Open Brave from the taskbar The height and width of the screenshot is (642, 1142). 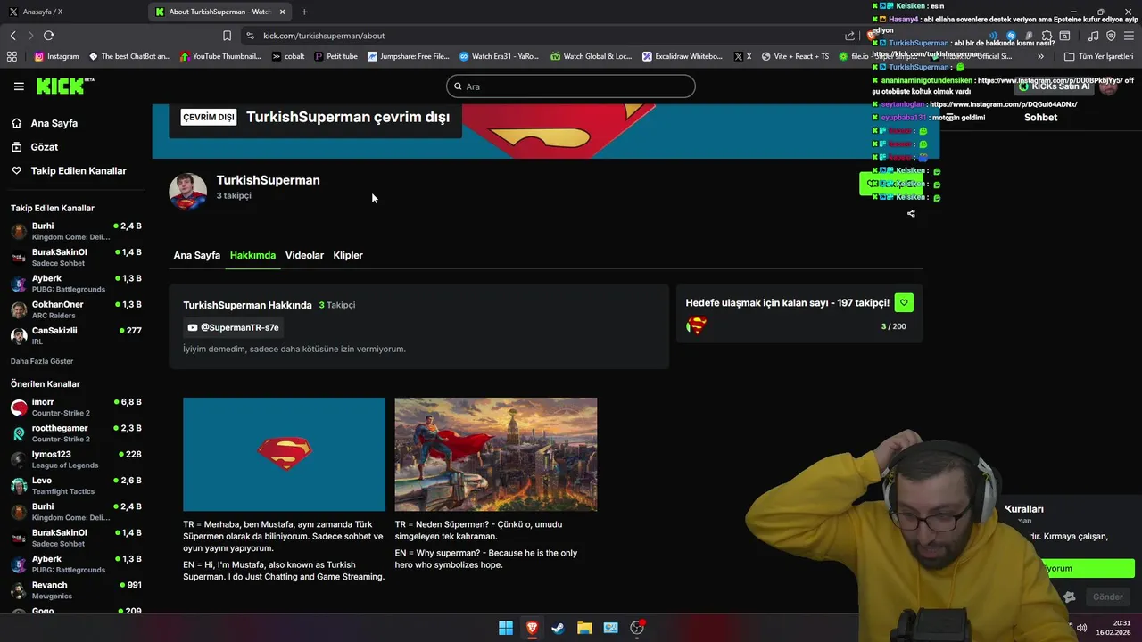[x=532, y=628]
